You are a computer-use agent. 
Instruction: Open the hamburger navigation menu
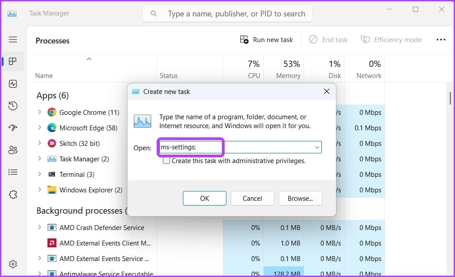[13, 39]
